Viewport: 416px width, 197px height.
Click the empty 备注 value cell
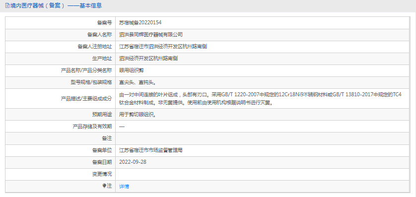263,138
